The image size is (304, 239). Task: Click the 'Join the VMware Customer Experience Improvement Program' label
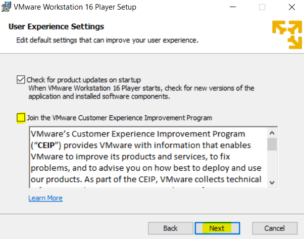click(x=119, y=118)
